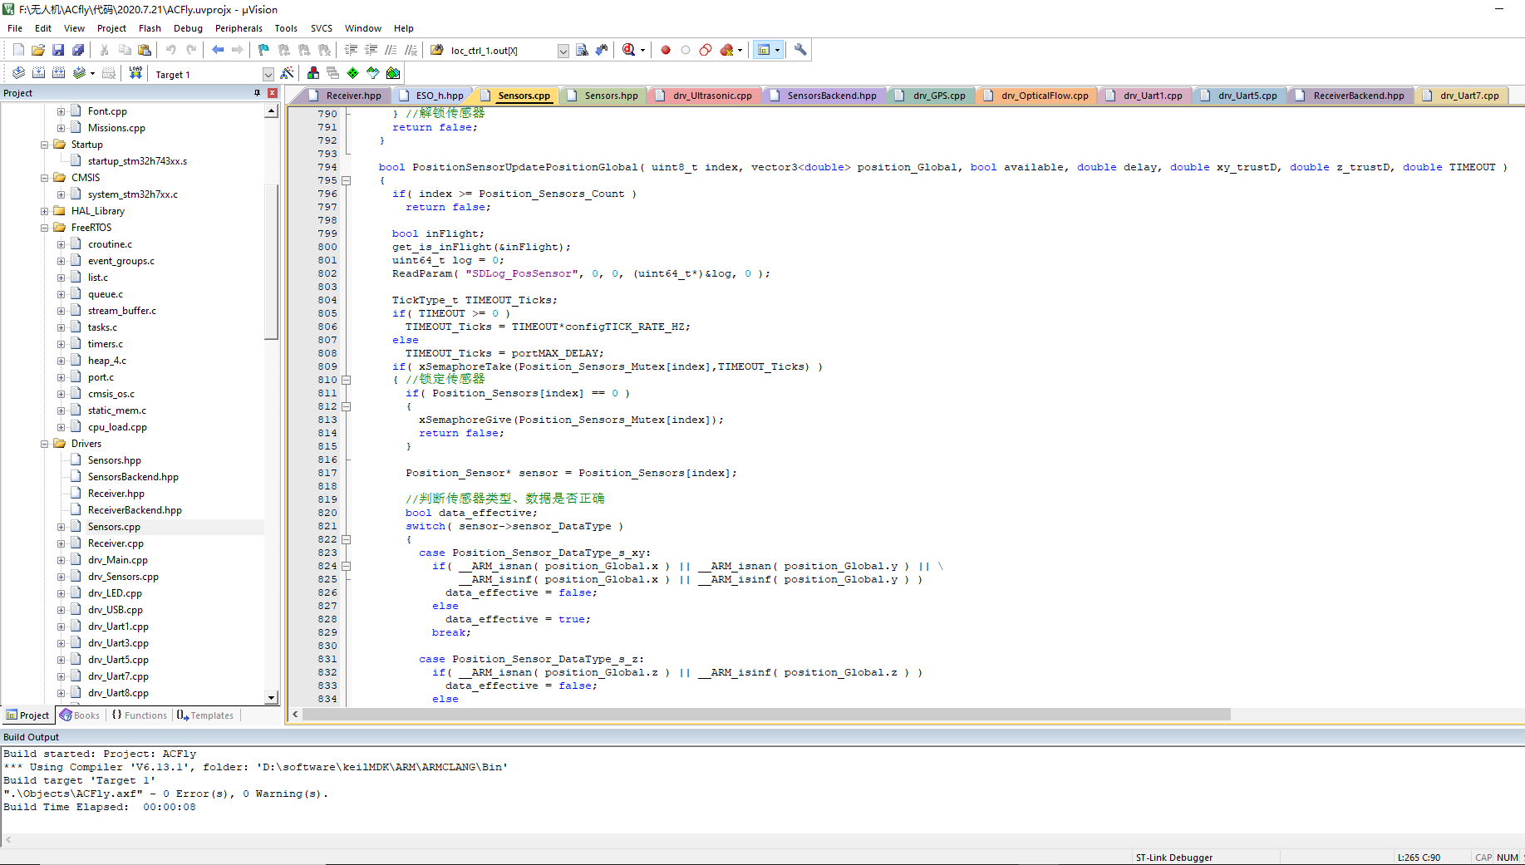Screen dimensions: 1525x865
Task: Collapse the CMSIS group
Action: pyautogui.click(x=44, y=178)
